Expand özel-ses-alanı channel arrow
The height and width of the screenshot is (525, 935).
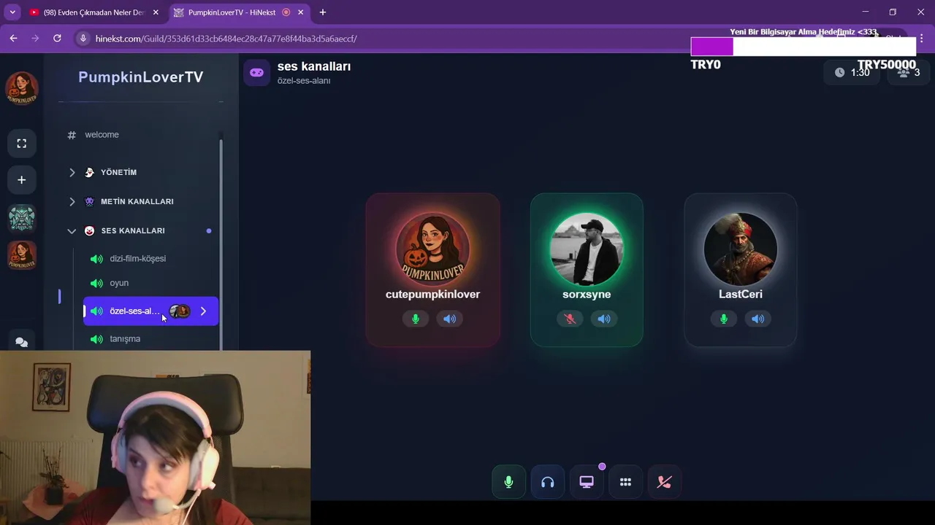(203, 311)
